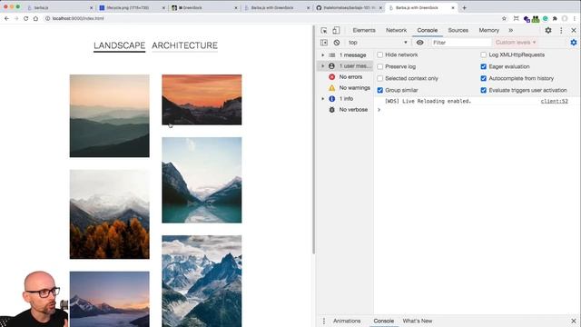Toggle the console sidebar panel
The width and height of the screenshot is (581, 327).
pos(324,43)
